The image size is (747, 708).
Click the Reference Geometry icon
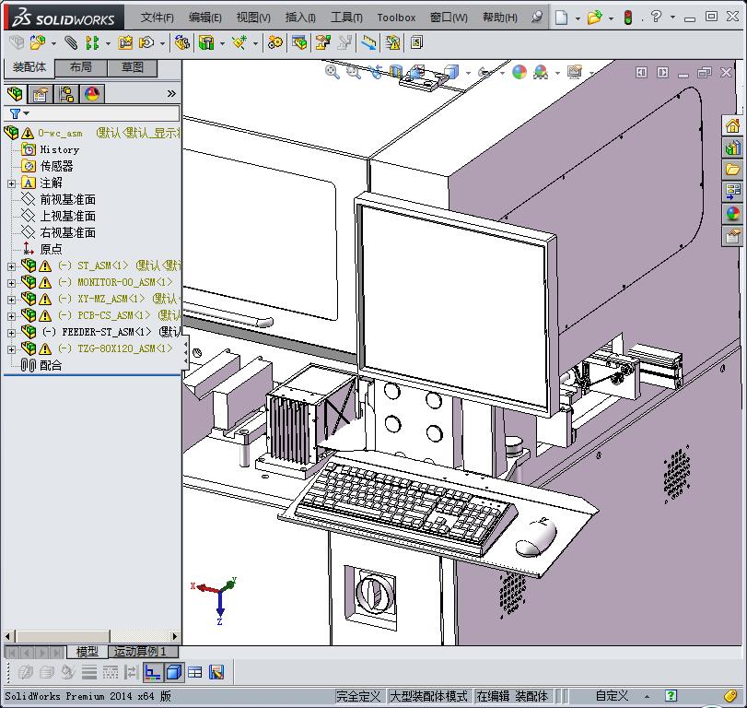click(x=239, y=43)
